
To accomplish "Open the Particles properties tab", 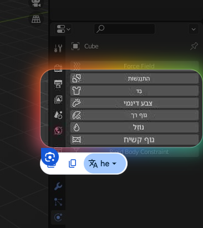I will (x=58, y=202).
